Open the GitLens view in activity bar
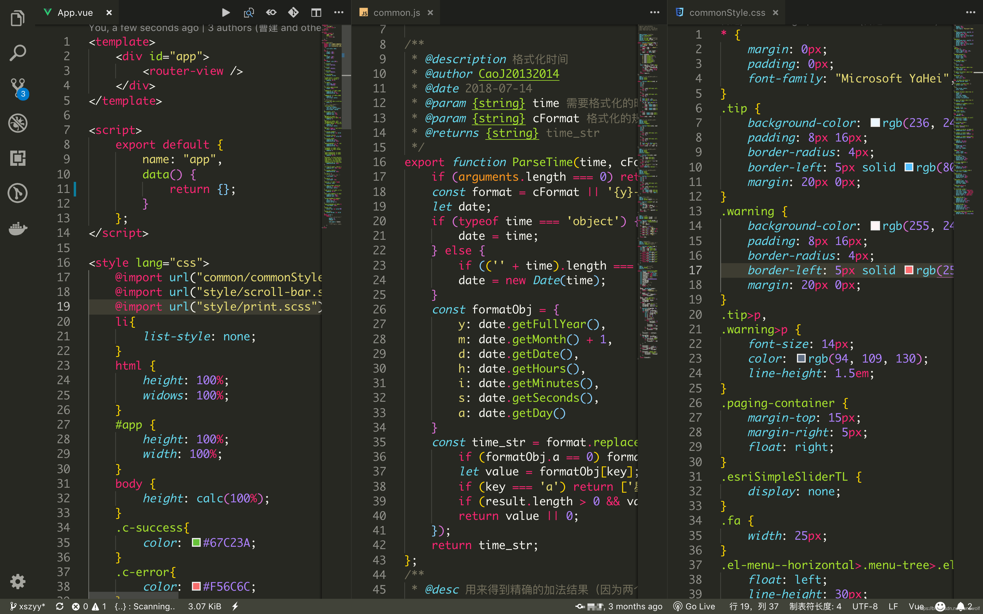This screenshot has height=614, width=983. pos(18,193)
